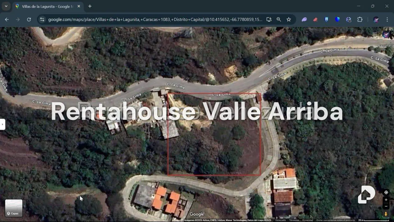394x222 pixels.
Task: Click the Google logo on the map
Action: [197, 214]
